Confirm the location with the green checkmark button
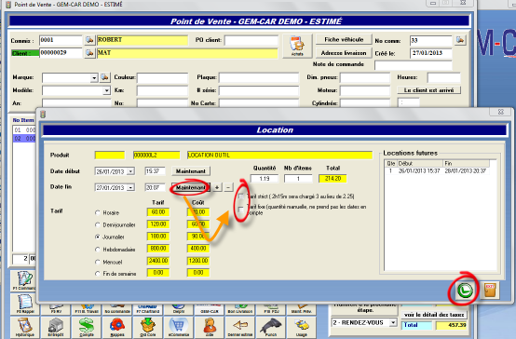The height and width of the screenshot is (339, 516). [465, 291]
